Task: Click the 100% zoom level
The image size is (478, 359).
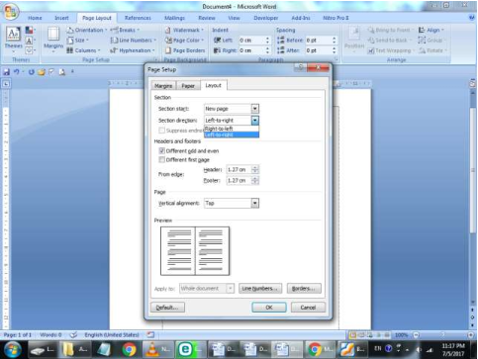Action: point(402,335)
